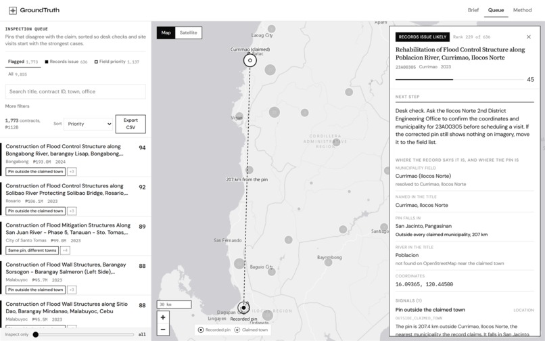The height and width of the screenshot is (341, 545).
Task: Focus the search title, contract ID field
Action: click(76, 91)
